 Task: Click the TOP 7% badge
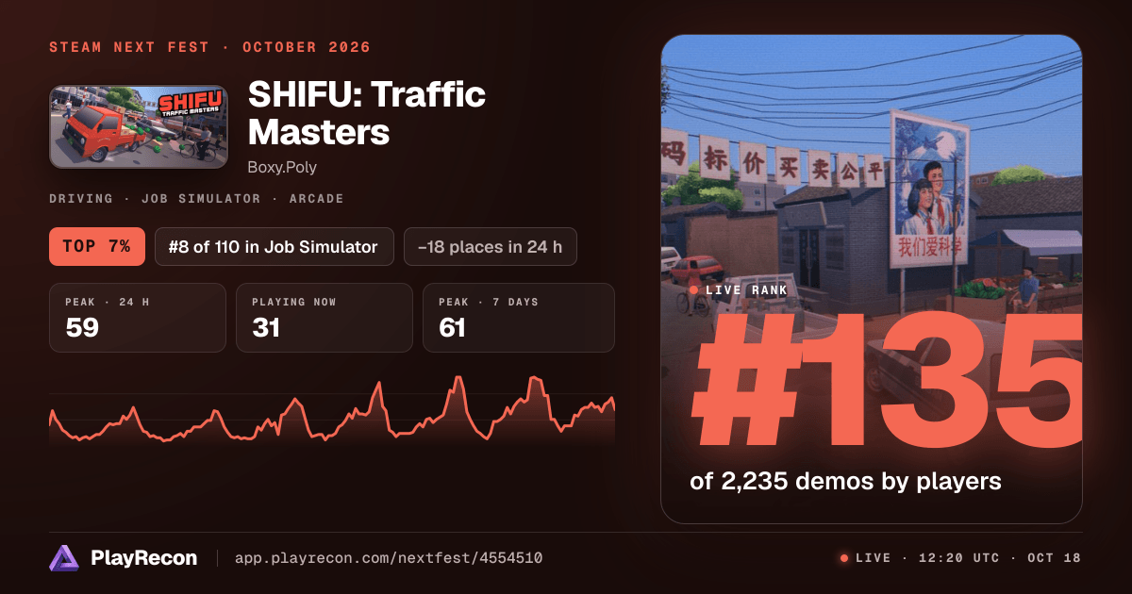(96, 247)
